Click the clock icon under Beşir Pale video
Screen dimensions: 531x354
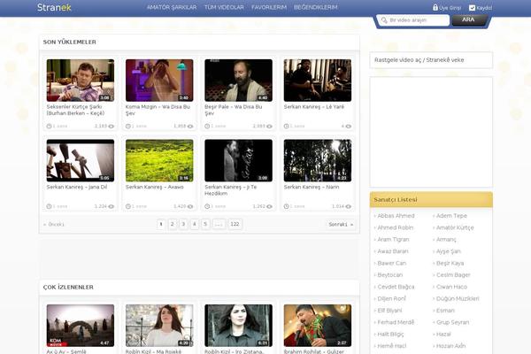tap(207, 126)
